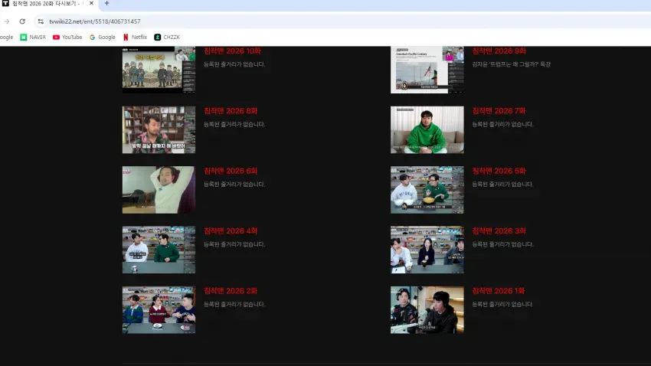Open 침착맨 2026 10화 link
651x366 pixels.
(x=232, y=51)
